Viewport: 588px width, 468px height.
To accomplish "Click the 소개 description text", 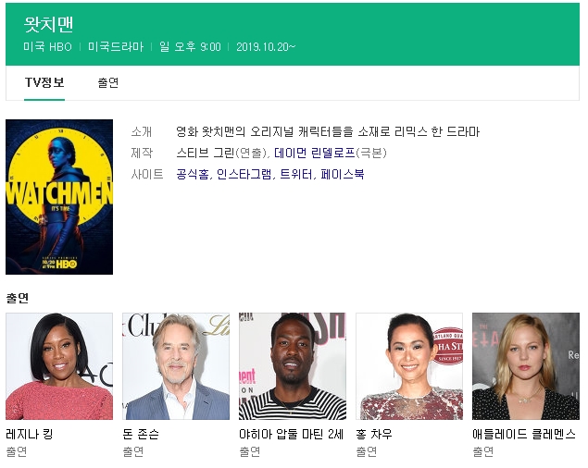I will 328,132.
